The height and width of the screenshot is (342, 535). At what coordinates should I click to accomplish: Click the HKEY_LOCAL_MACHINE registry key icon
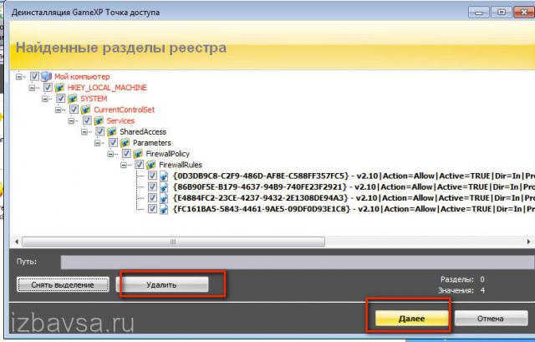coord(59,88)
